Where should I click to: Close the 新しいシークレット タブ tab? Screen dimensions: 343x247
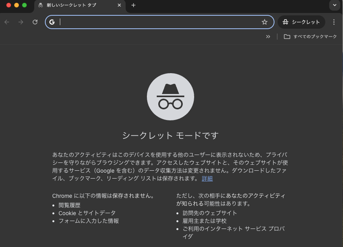click(x=119, y=5)
